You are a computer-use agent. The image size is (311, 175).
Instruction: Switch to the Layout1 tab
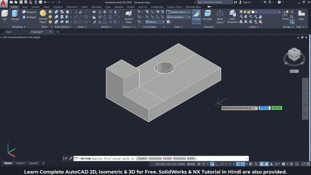pos(20,163)
